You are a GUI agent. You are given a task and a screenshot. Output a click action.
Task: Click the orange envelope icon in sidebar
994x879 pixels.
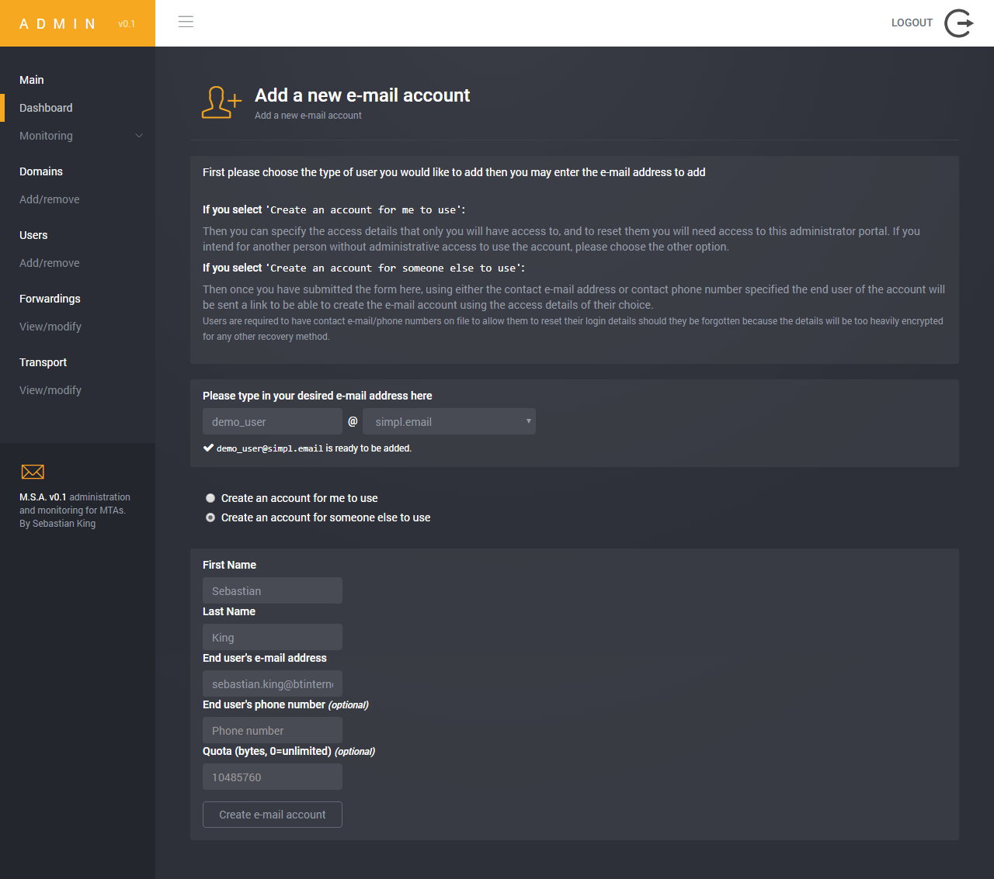pyautogui.click(x=33, y=472)
